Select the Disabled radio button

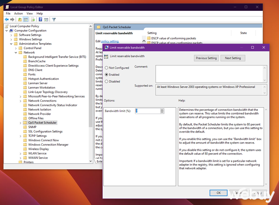click(x=106, y=81)
